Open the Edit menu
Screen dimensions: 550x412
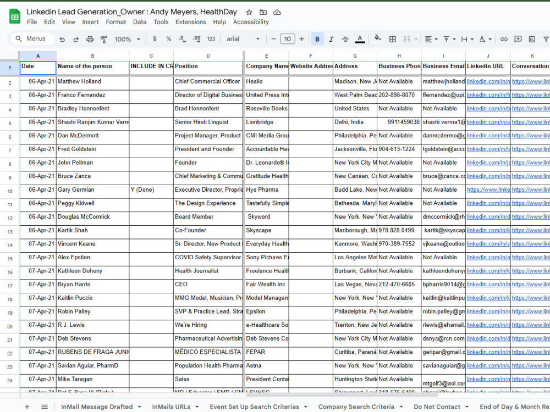coord(50,22)
